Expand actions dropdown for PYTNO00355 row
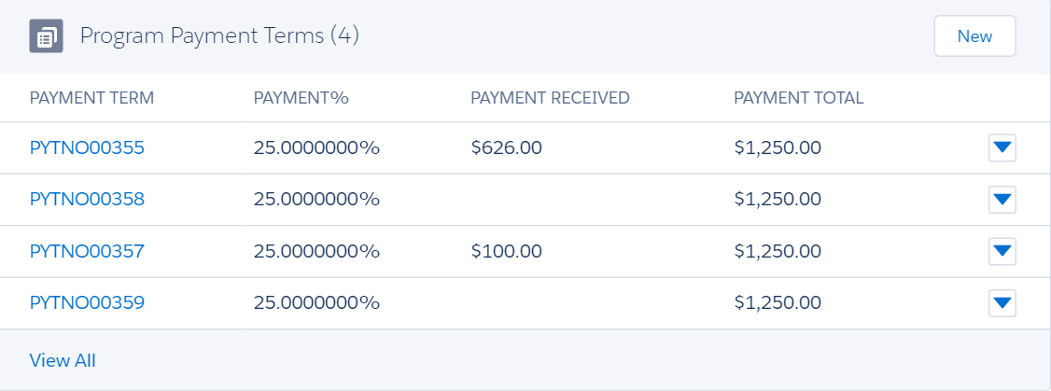Viewport: 1051px width, 391px height. point(1002,147)
